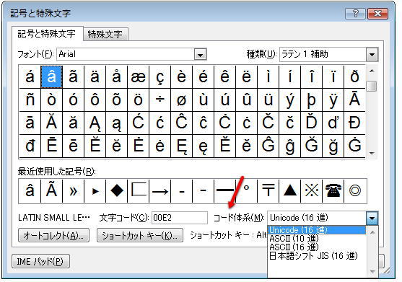The height and width of the screenshot is (282, 402).
Task: Choose the Ğ capital G breve cell
Action: click(312, 146)
